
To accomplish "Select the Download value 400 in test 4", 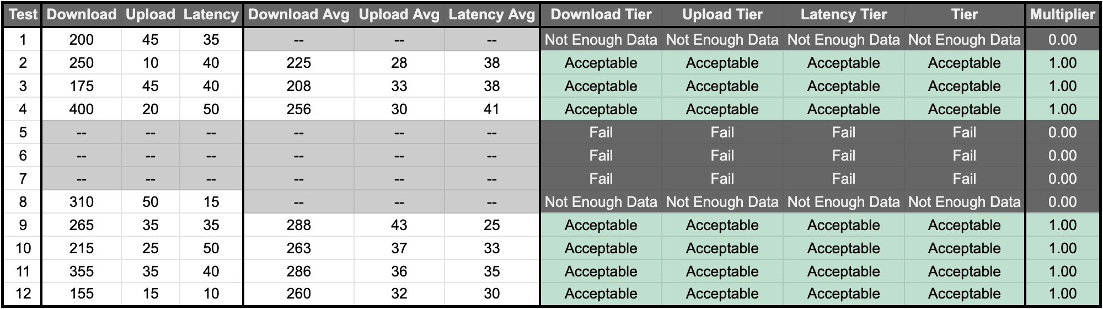I will point(82,109).
